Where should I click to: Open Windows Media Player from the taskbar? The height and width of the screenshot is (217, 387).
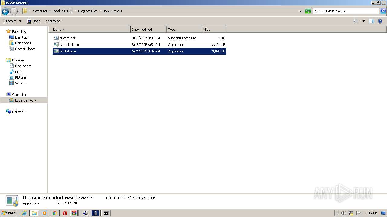[44, 213]
